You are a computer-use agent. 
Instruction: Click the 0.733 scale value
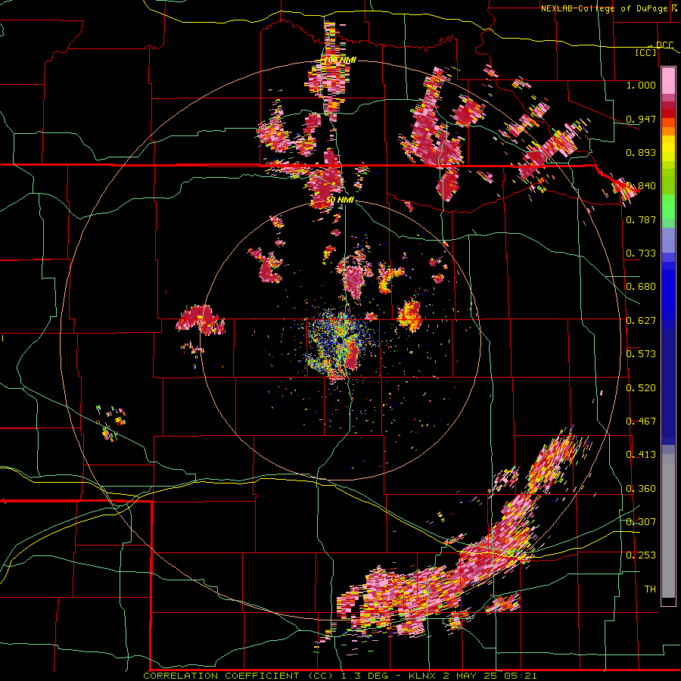pos(641,253)
